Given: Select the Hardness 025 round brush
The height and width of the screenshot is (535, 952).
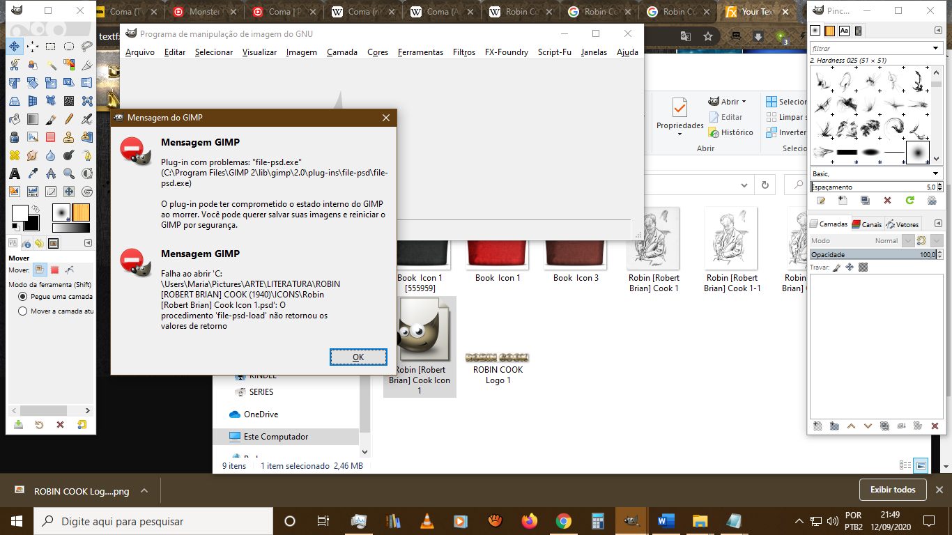Looking at the screenshot, I should (x=918, y=152).
